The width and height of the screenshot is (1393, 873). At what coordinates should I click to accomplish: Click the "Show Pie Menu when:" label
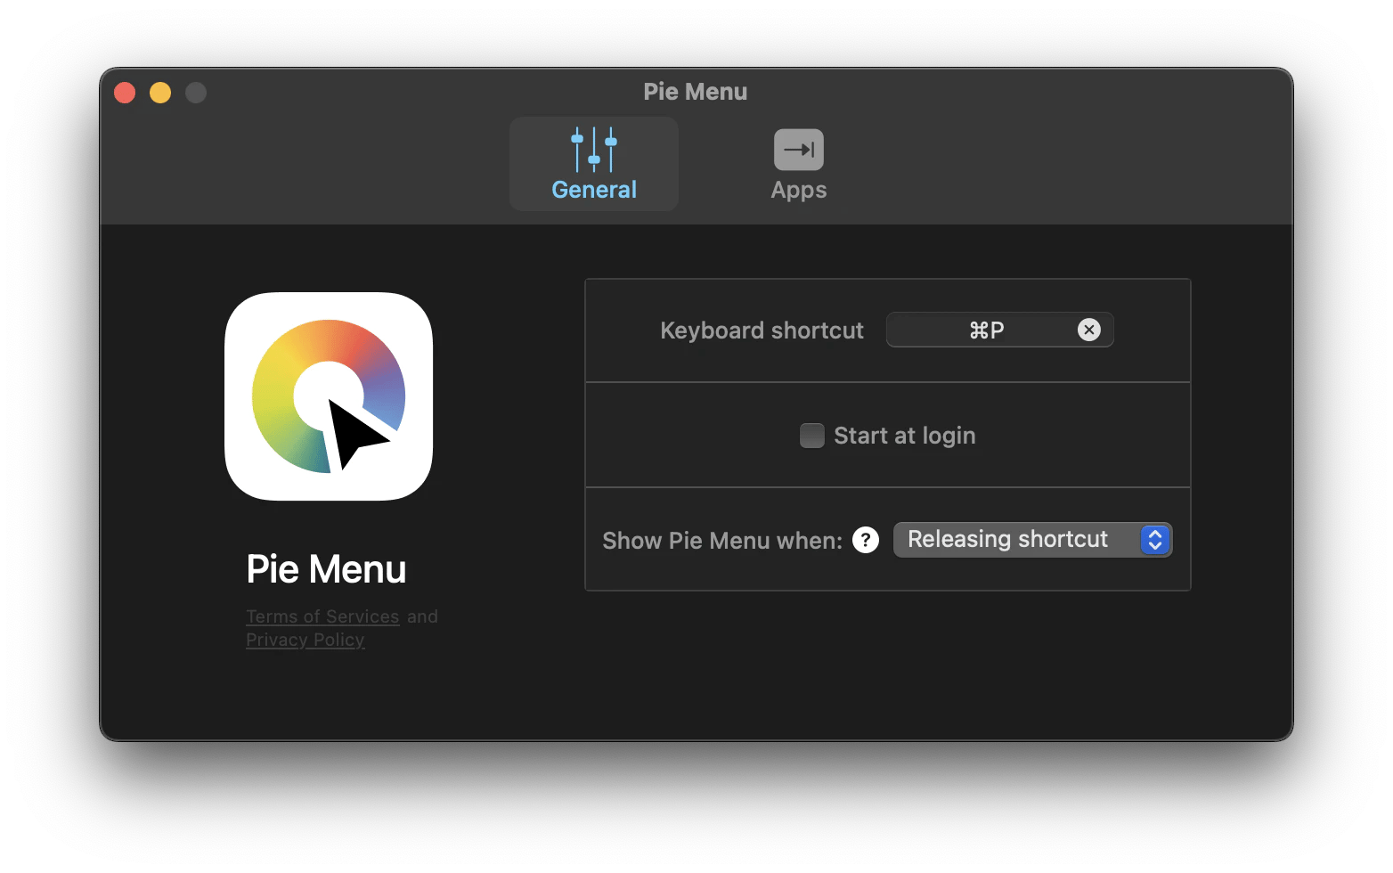point(721,541)
